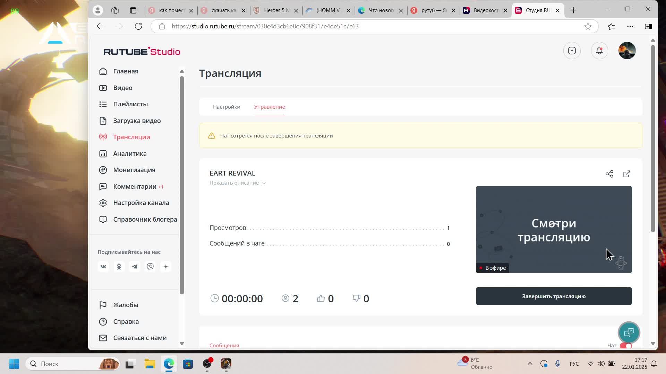
Task: Open the browser favorites list icon
Action: point(611,26)
